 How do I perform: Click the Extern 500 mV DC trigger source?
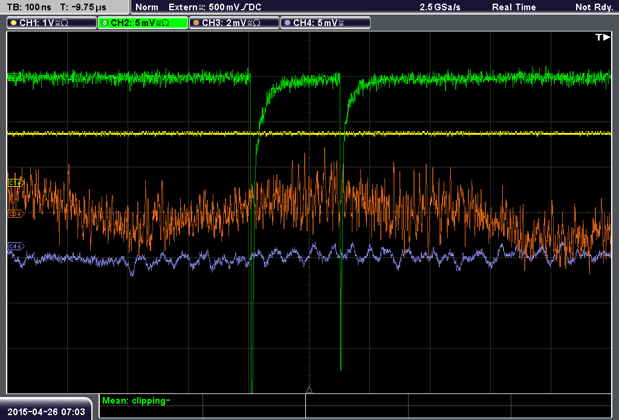[x=215, y=7]
